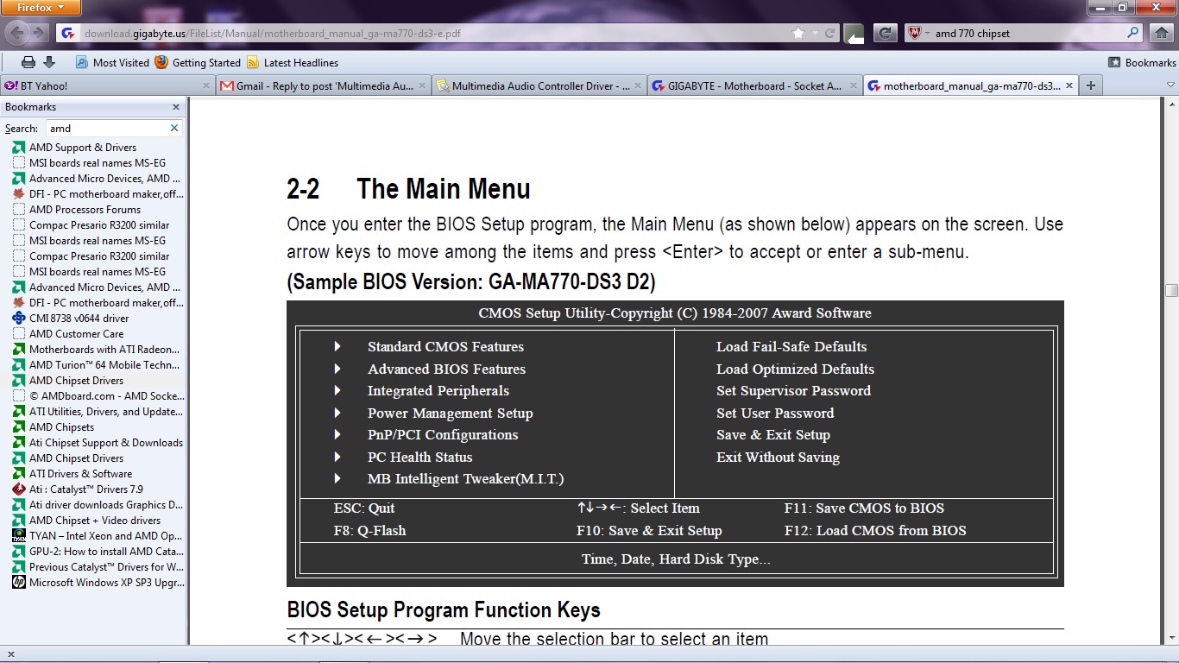The image size is (1179, 663).
Task: Reload using the small arrow inside the address bar
Action: (x=830, y=34)
